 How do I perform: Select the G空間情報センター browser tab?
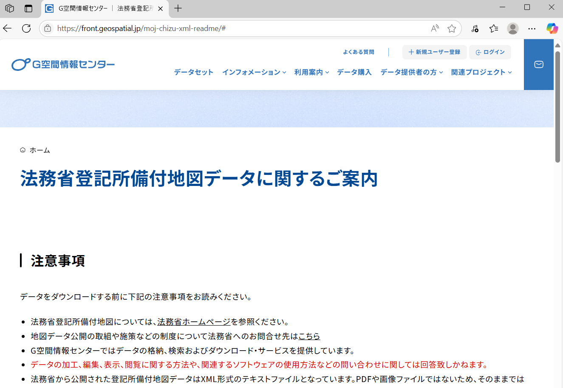click(x=105, y=8)
